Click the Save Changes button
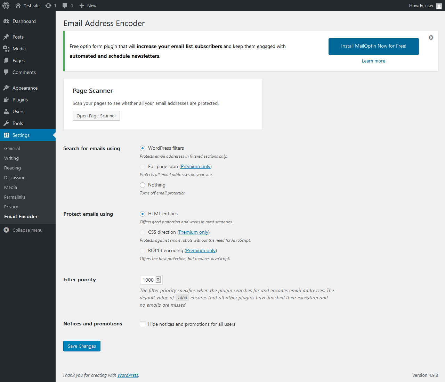The image size is (445, 382). [82, 346]
